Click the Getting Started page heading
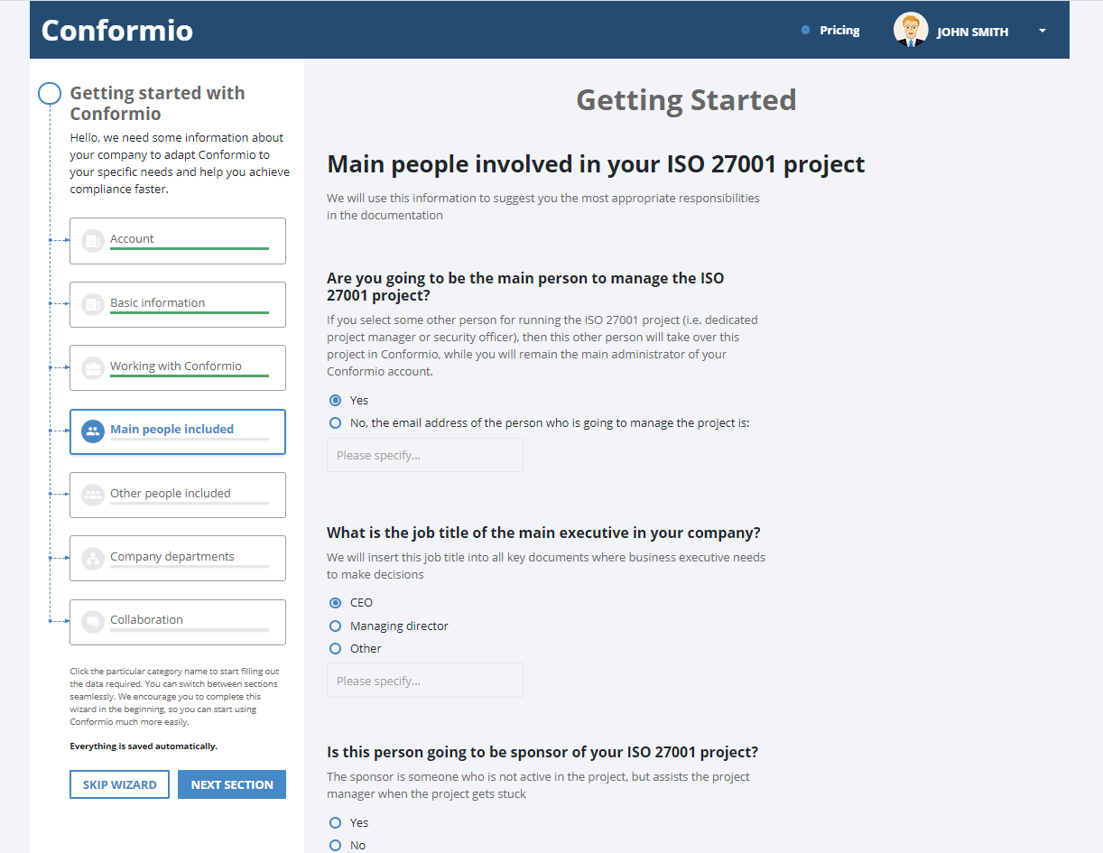The image size is (1103, 853). click(686, 99)
